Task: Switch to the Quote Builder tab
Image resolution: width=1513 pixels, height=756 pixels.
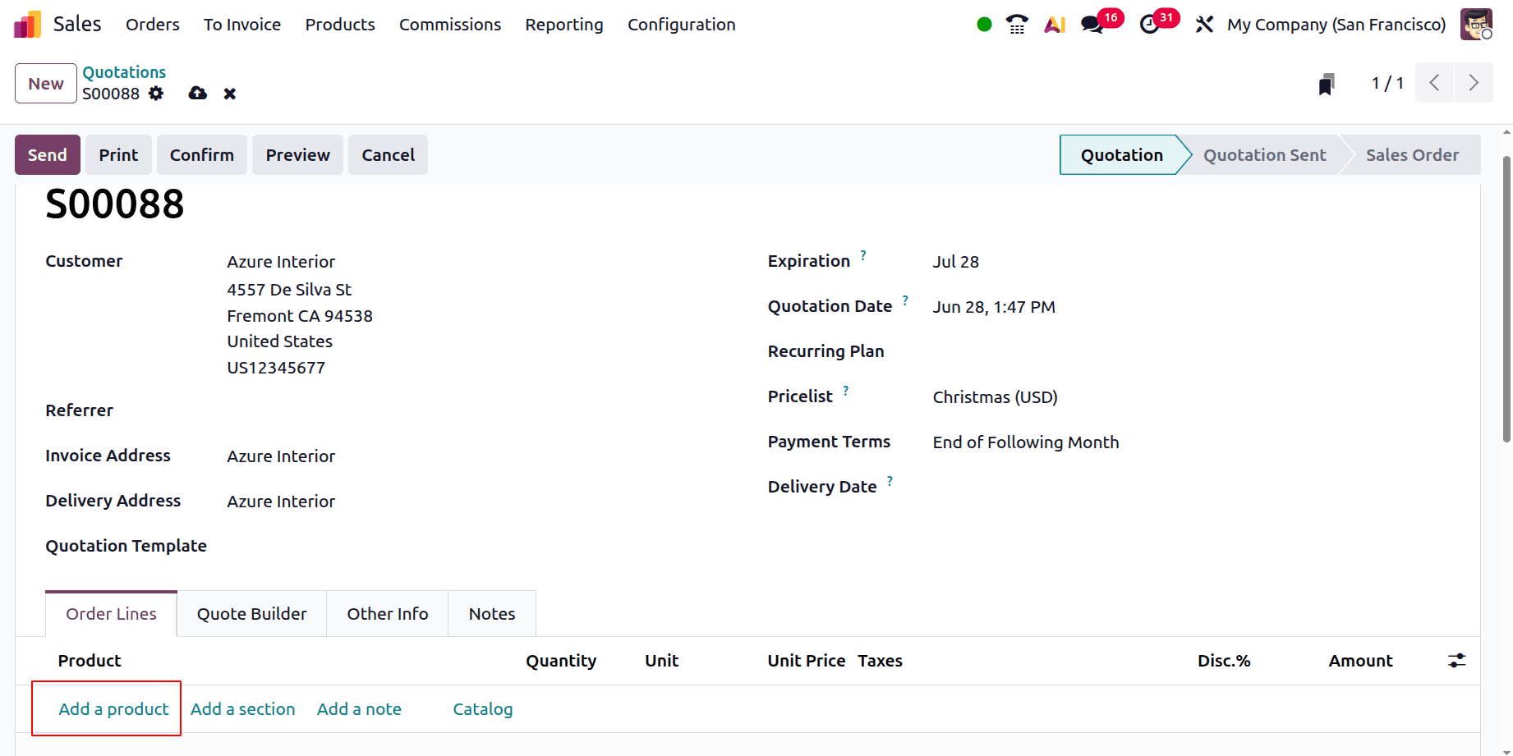Action: 252,614
